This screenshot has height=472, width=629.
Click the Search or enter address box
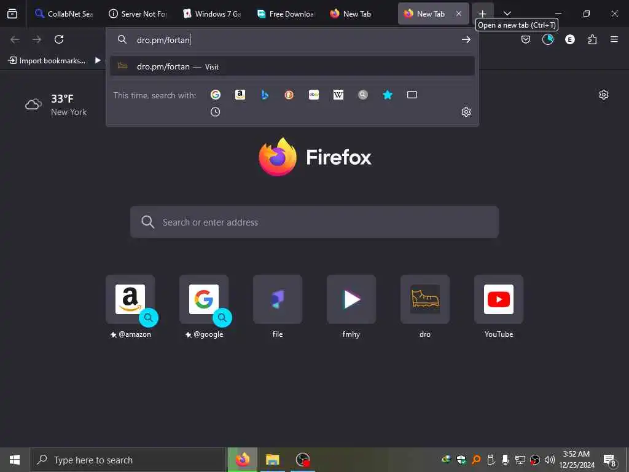point(314,222)
